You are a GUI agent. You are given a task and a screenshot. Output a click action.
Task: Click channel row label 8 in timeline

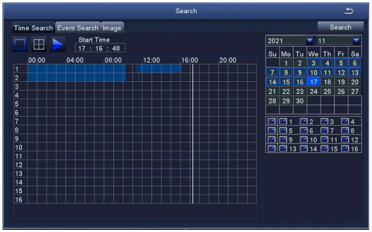pyautogui.click(x=17, y=130)
